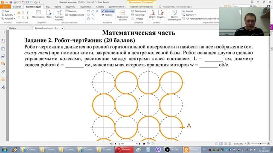
Task: Go to the previous page
Action: coord(116,144)
